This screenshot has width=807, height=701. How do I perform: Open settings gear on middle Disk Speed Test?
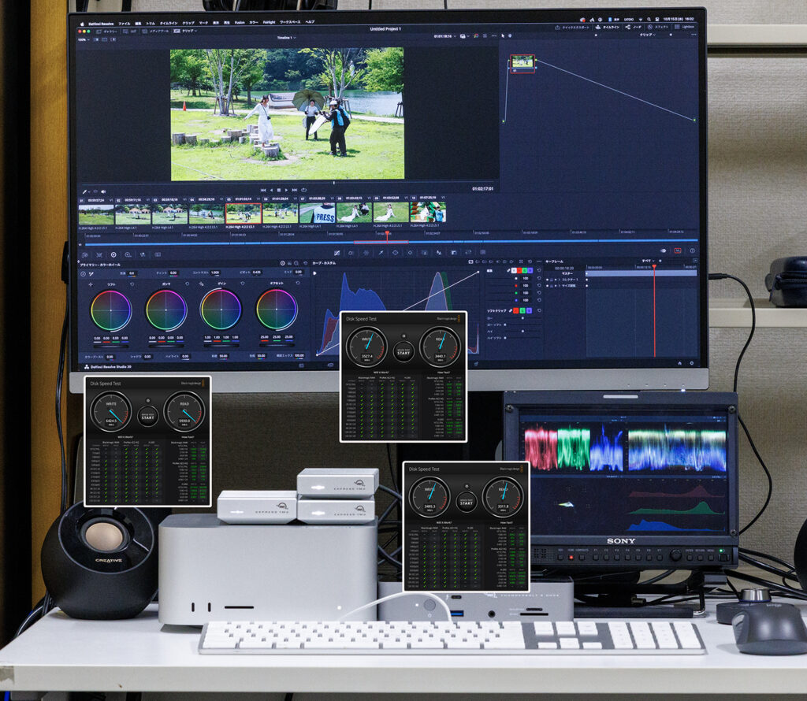(x=403, y=335)
